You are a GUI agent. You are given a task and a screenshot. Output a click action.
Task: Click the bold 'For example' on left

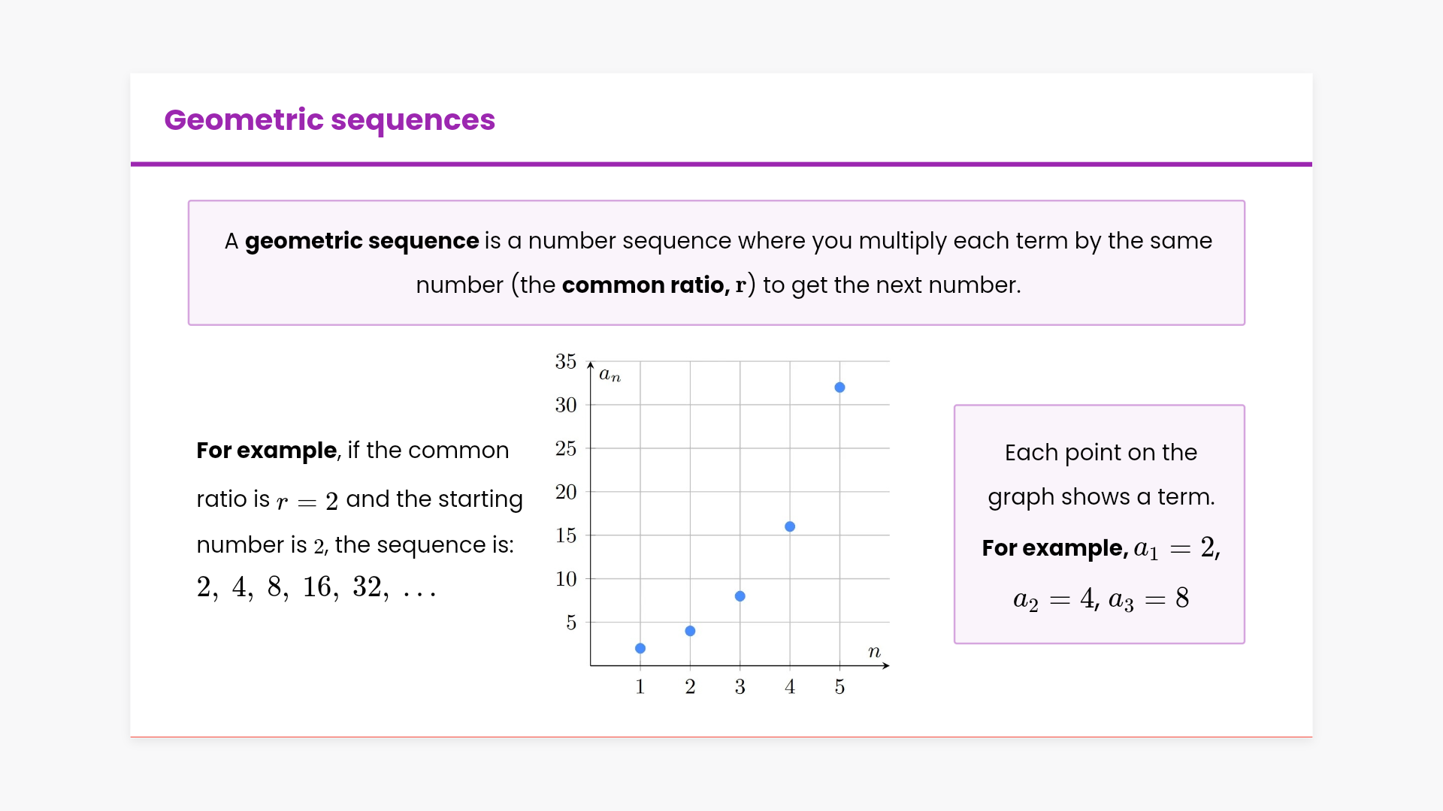[266, 451]
